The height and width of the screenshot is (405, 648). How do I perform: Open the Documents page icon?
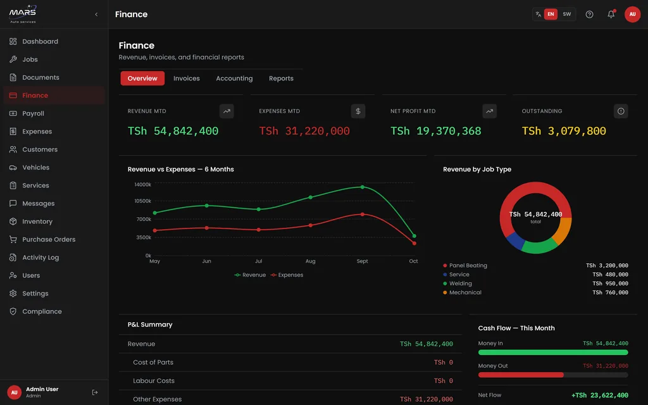click(x=13, y=77)
